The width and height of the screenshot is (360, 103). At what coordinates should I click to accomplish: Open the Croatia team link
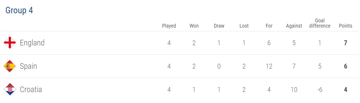point(31,89)
